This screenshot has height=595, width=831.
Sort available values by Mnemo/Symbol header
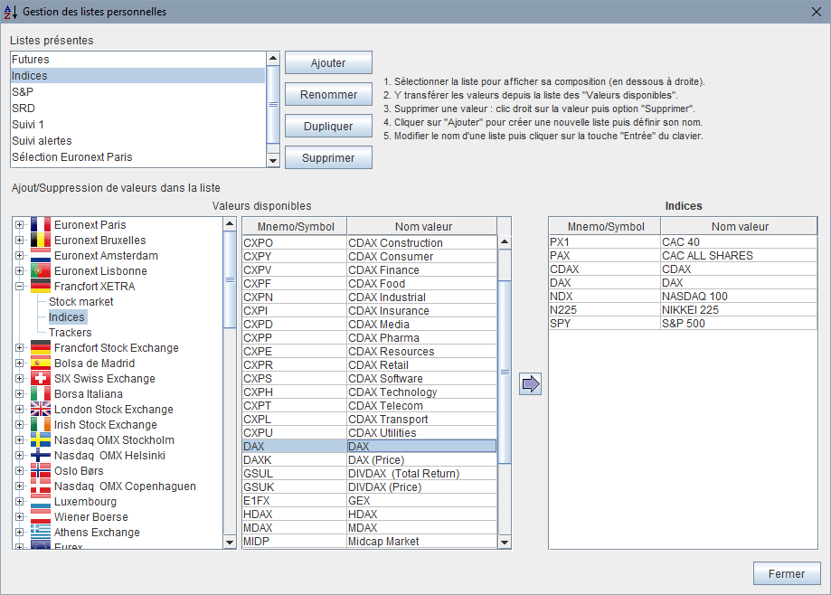tap(295, 226)
